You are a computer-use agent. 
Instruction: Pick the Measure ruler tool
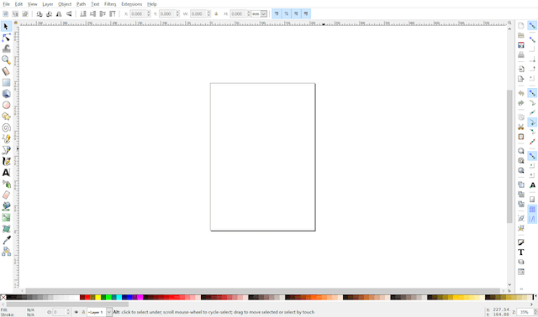coord(6,71)
